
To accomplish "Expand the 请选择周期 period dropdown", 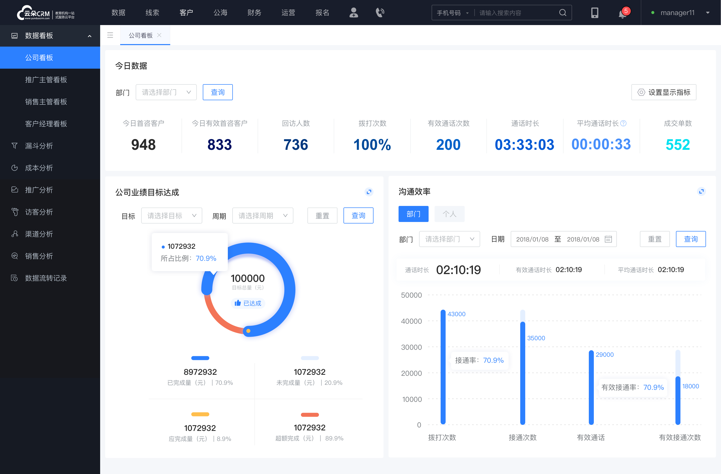I will (262, 215).
